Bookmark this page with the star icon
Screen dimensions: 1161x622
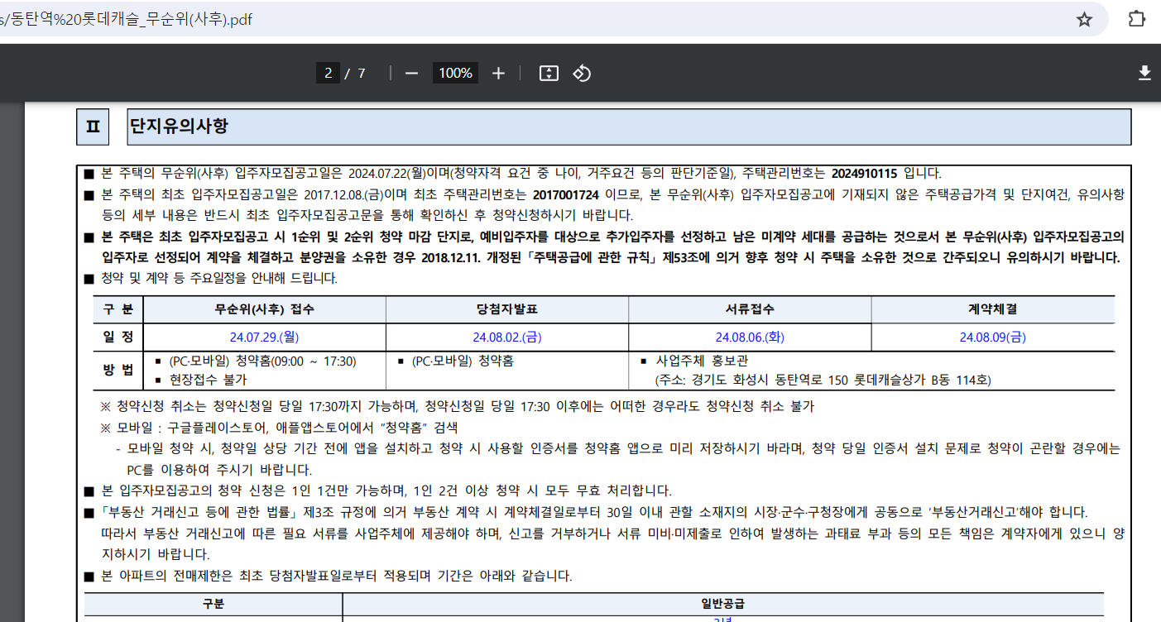pyautogui.click(x=1084, y=20)
